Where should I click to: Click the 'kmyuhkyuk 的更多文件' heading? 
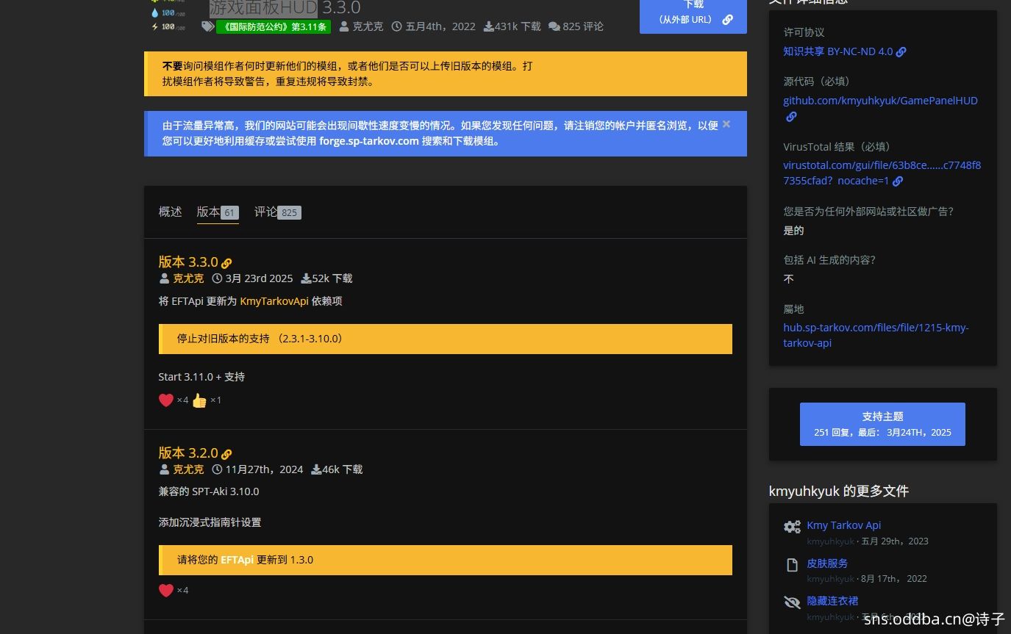[839, 491]
